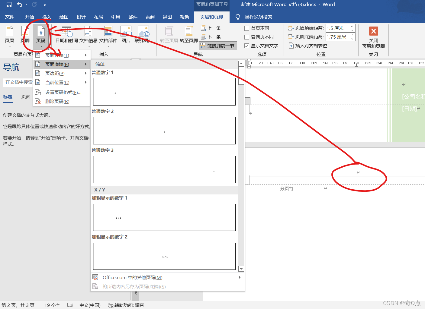Enable 首页不同 checkbox
This screenshot has width=425, height=309.
pos(247,28)
